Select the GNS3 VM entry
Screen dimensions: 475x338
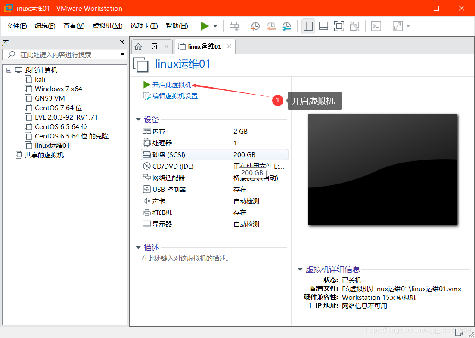[x=50, y=98]
